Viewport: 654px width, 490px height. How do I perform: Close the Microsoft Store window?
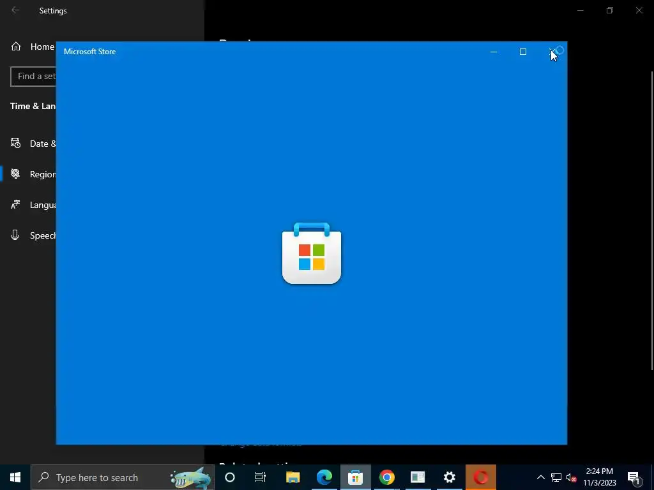tap(552, 52)
